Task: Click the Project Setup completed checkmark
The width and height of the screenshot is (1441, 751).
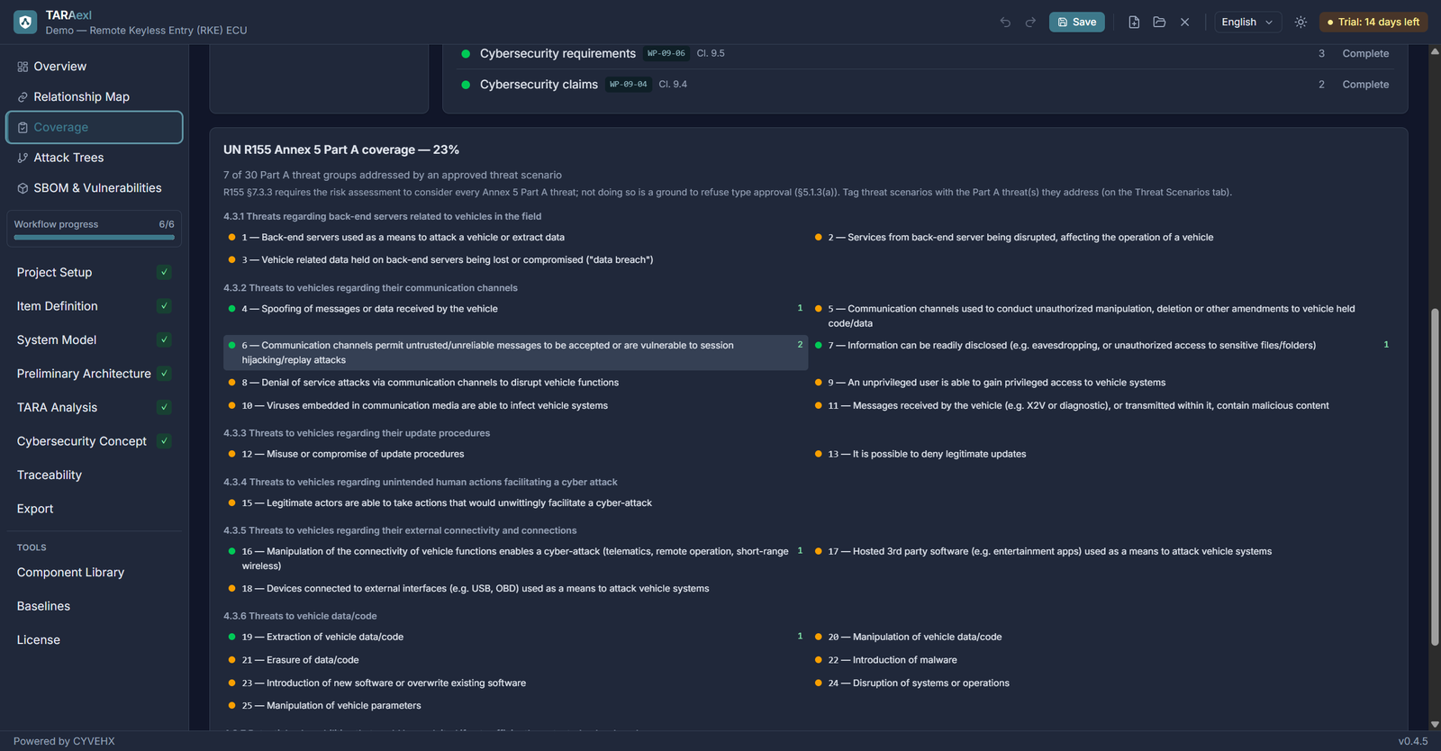Action: pyautogui.click(x=164, y=272)
